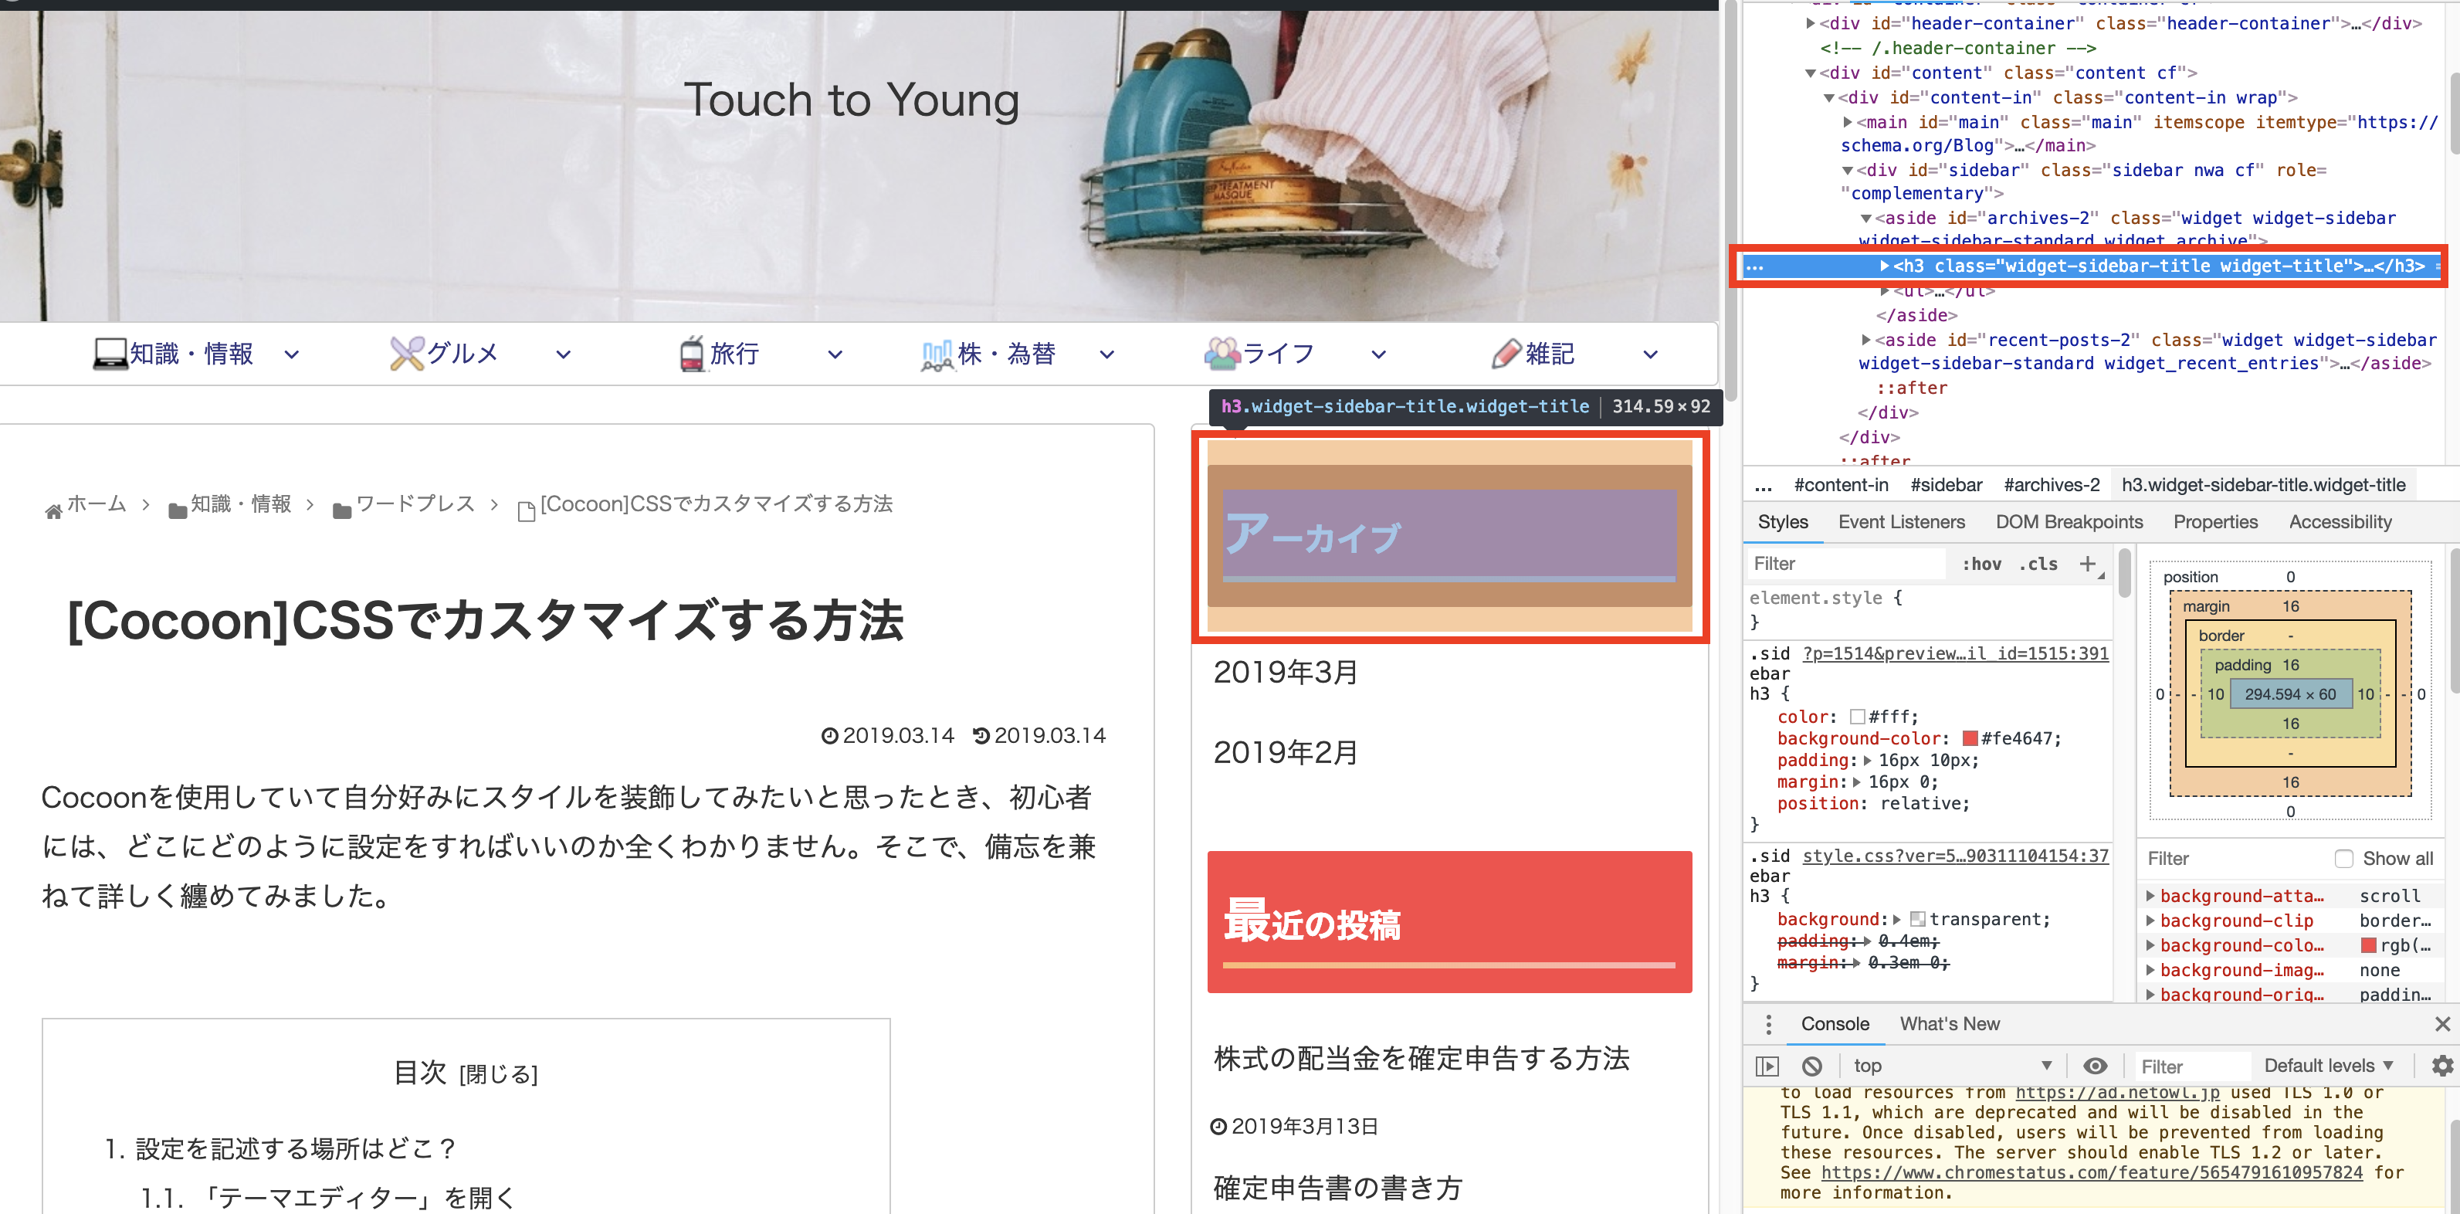The height and width of the screenshot is (1214, 2460).
Task: Focus the Computed properties Filter input
Action: point(2233,859)
